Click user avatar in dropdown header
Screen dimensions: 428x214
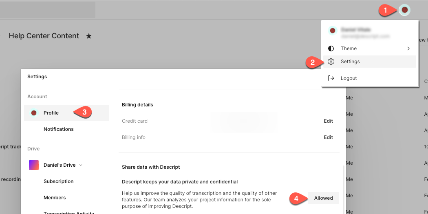click(x=333, y=31)
